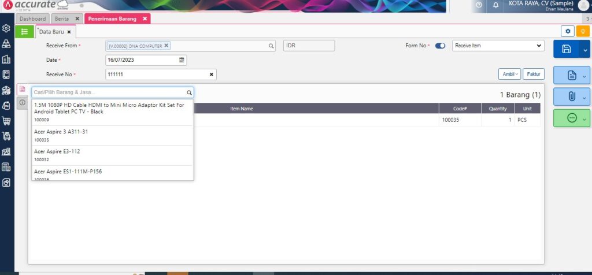
Task: Click the Accurate Online logo
Action: click(x=35, y=5)
